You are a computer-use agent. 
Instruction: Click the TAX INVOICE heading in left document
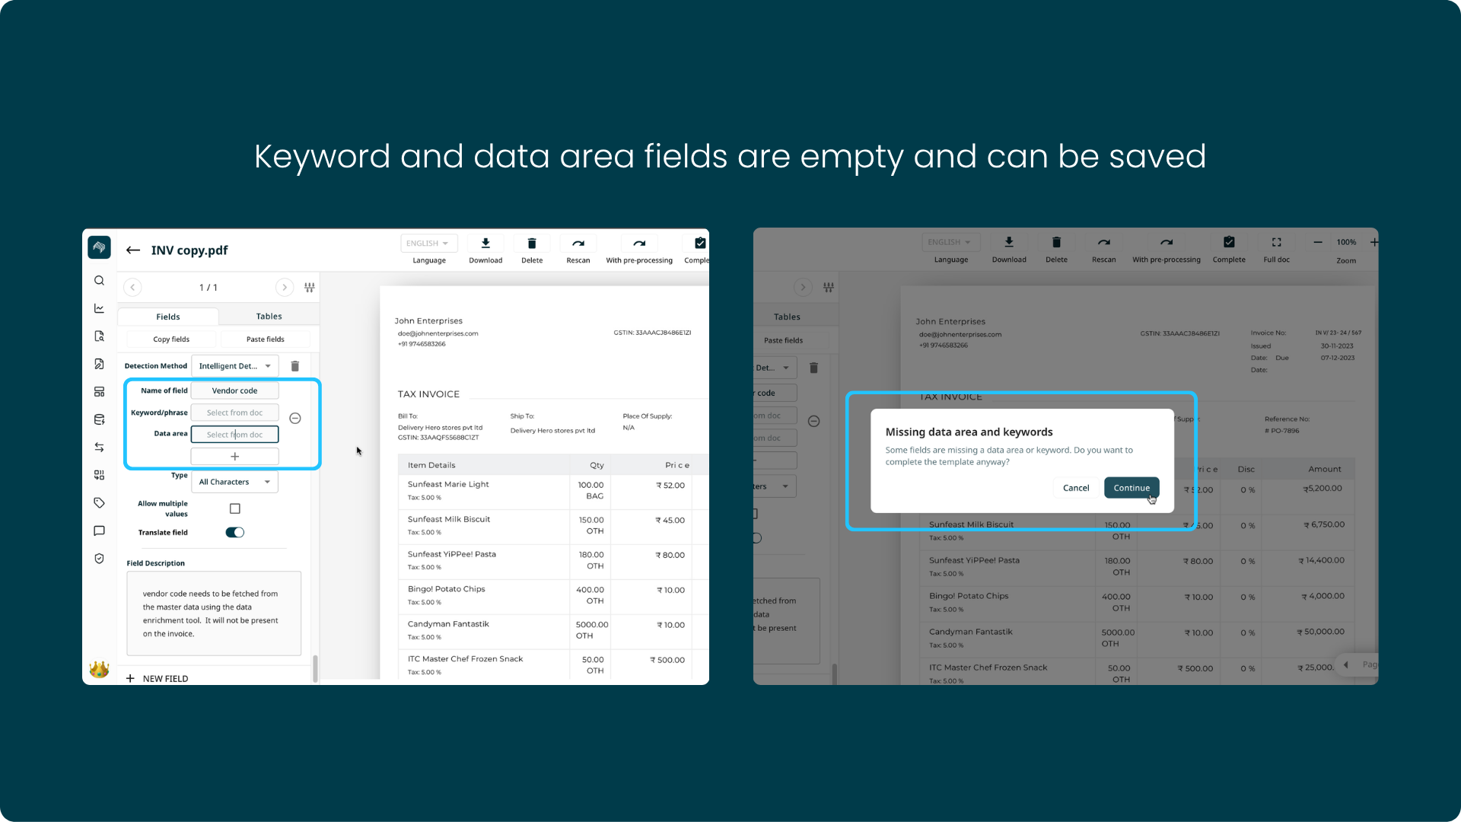428,394
